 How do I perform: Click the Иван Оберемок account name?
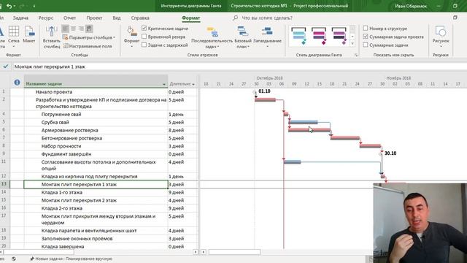[x=411, y=6]
